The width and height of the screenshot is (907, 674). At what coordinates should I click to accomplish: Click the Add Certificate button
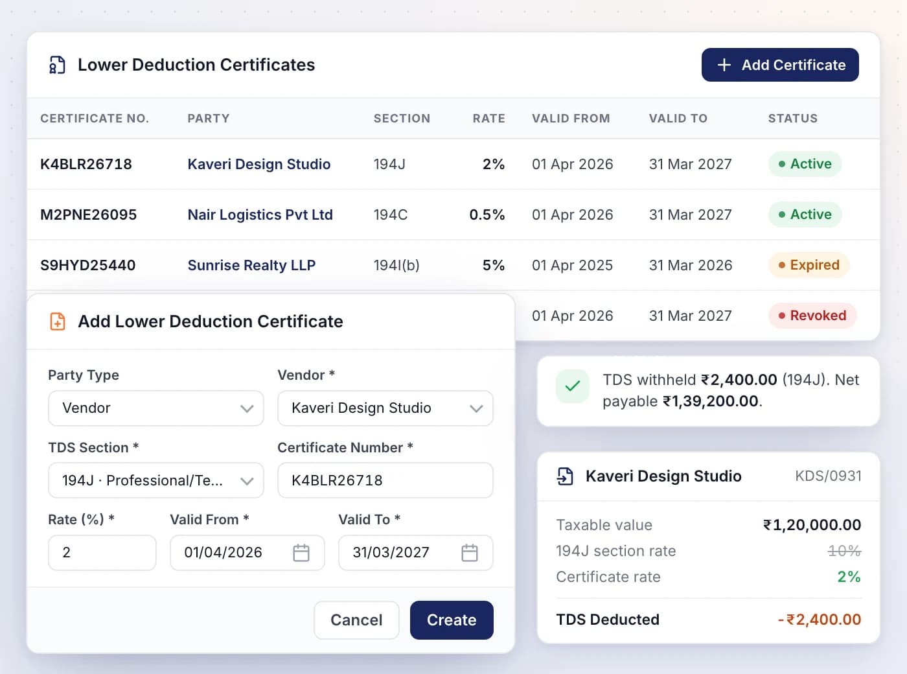click(780, 65)
